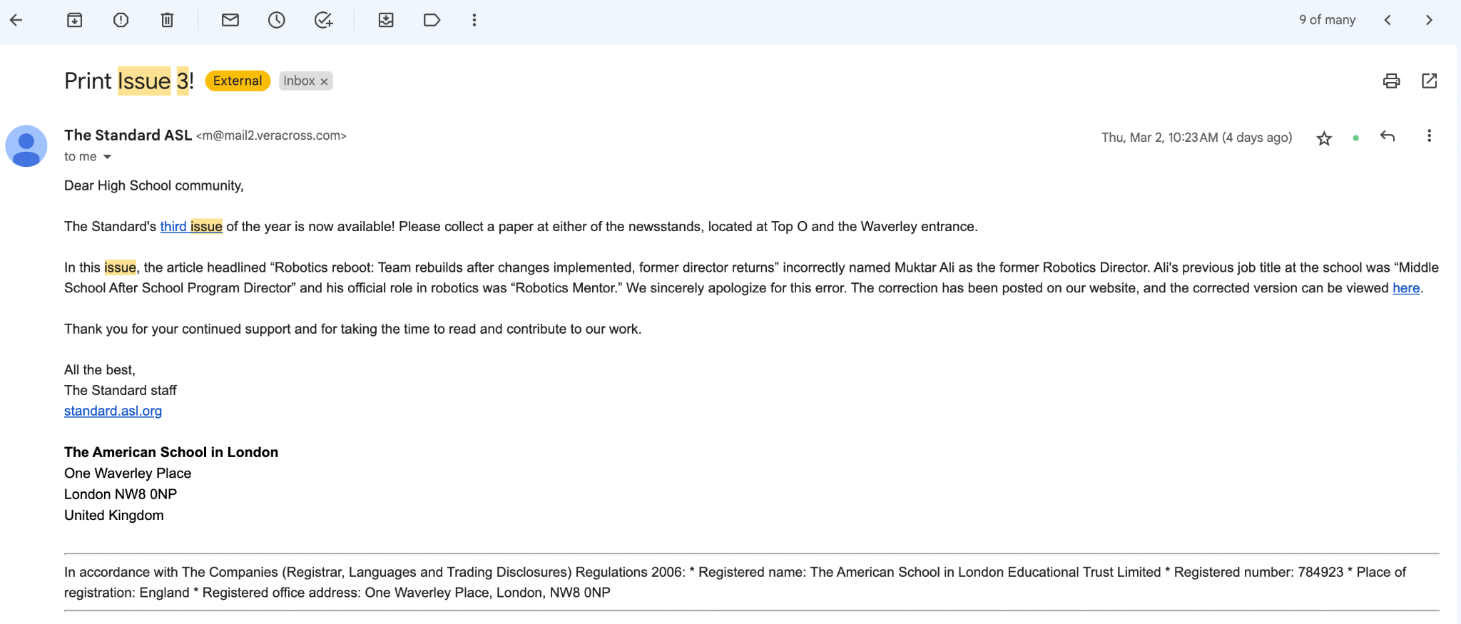Delete this email with trash icon
1461x624 pixels.
(x=167, y=20)
